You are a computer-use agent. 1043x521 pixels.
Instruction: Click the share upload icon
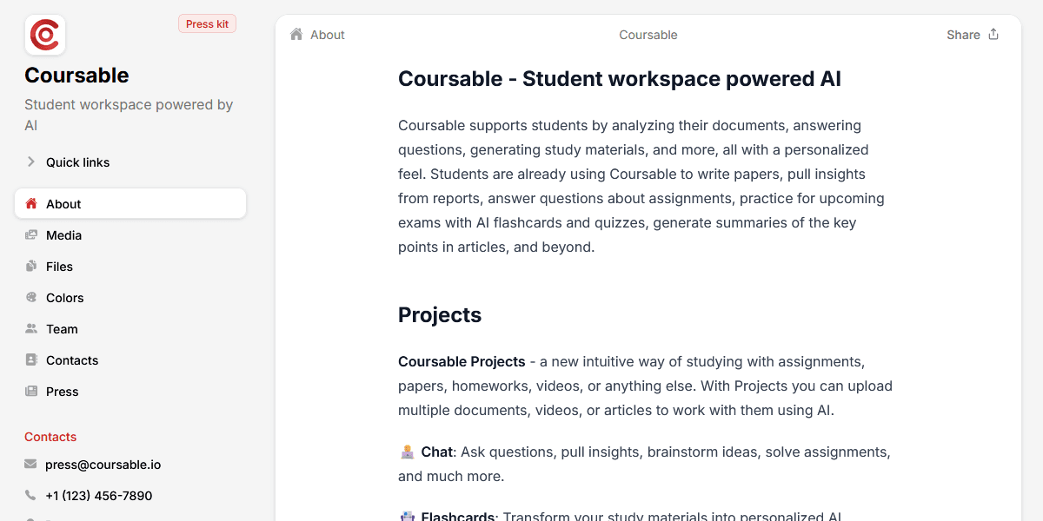pyautogui.click(x=993, y=35)
